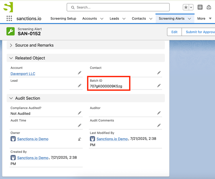Open the Contacts tab dropdown chevron

pyautogui.click(x=151, y=19)
